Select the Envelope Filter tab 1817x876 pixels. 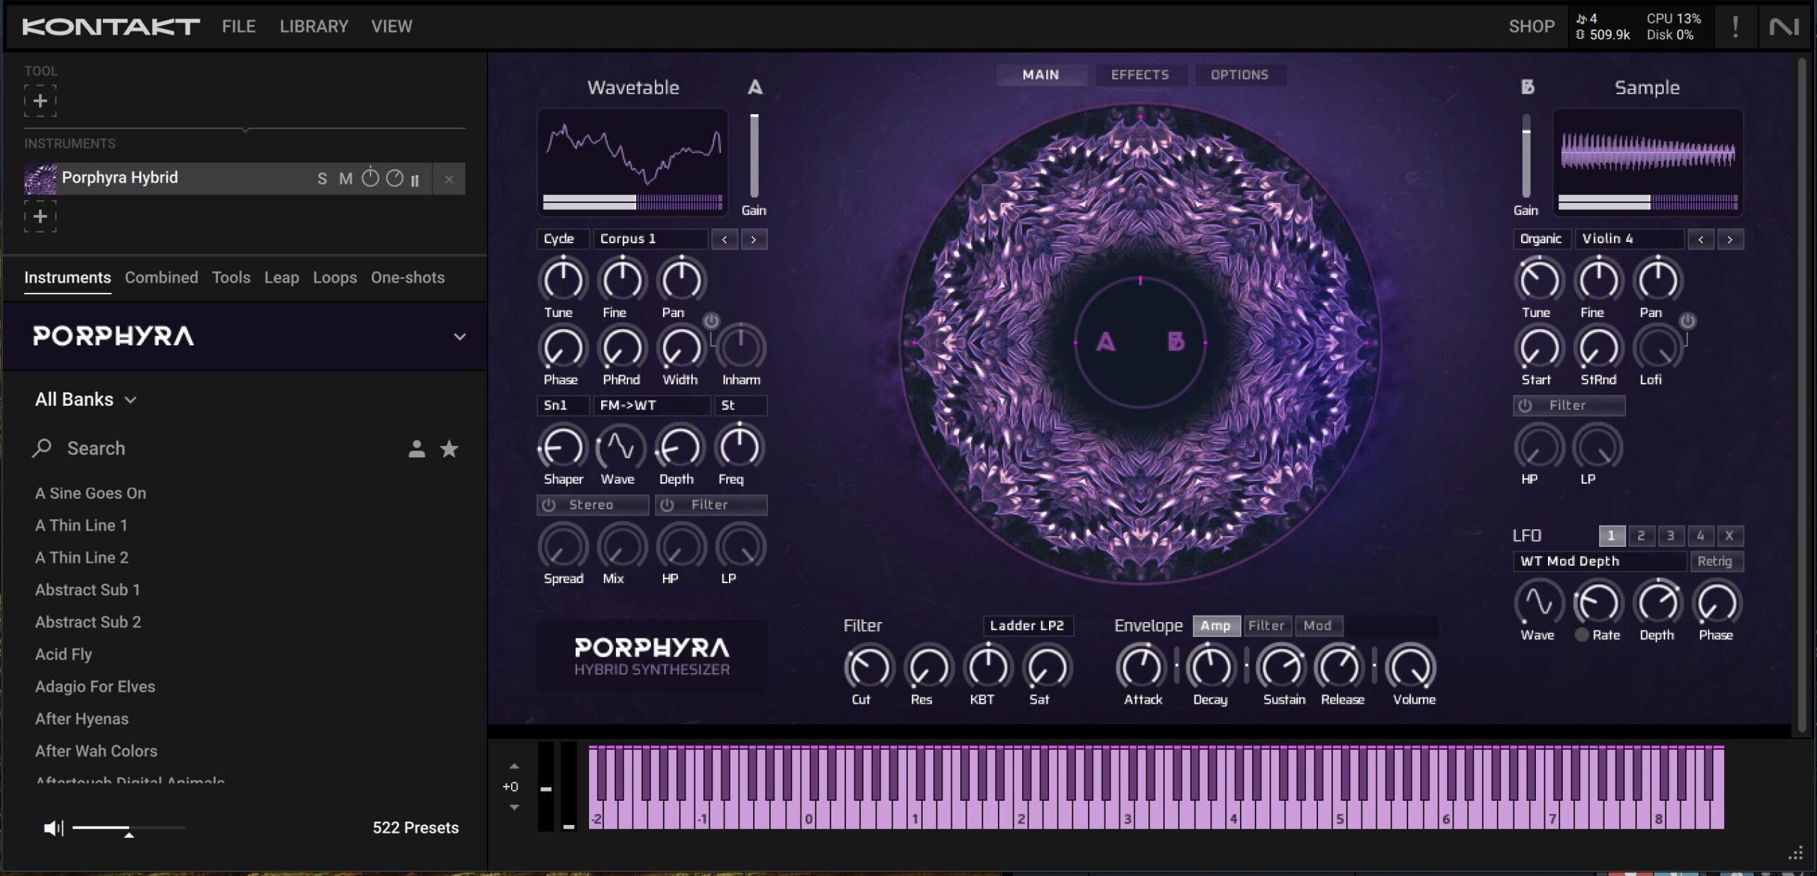1266,626
